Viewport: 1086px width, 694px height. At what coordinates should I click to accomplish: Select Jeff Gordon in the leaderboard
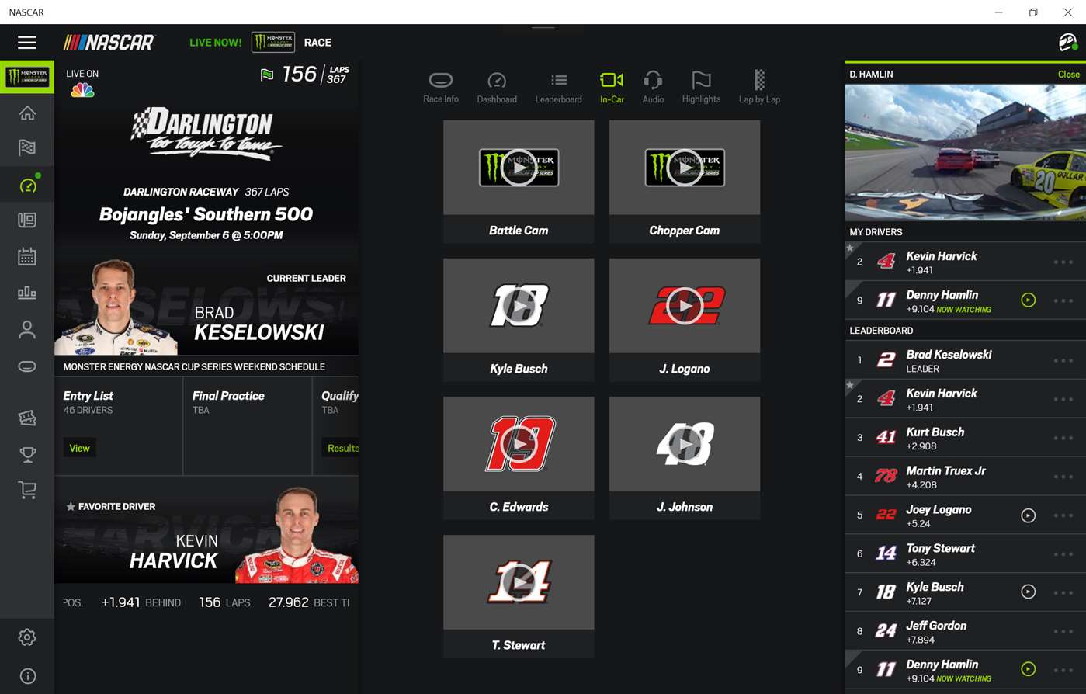tap(965, 632)
